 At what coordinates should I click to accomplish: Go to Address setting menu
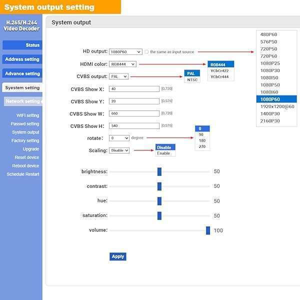pyautogui.click(x=21, y=59)
